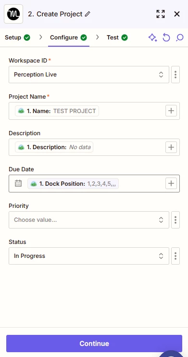Open the three-dot menu beside Status

(x=175, y=256)
